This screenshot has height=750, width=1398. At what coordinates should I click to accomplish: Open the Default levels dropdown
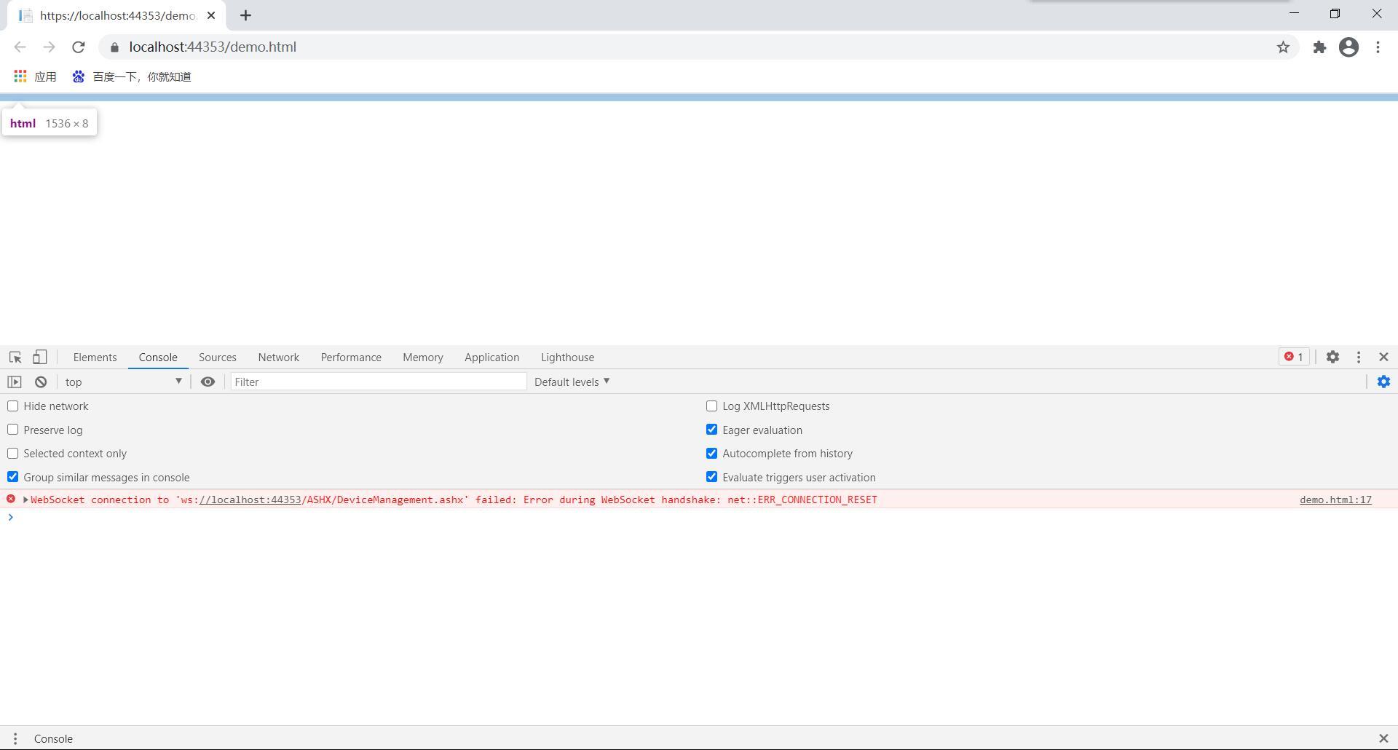click(x=572, y=382)
